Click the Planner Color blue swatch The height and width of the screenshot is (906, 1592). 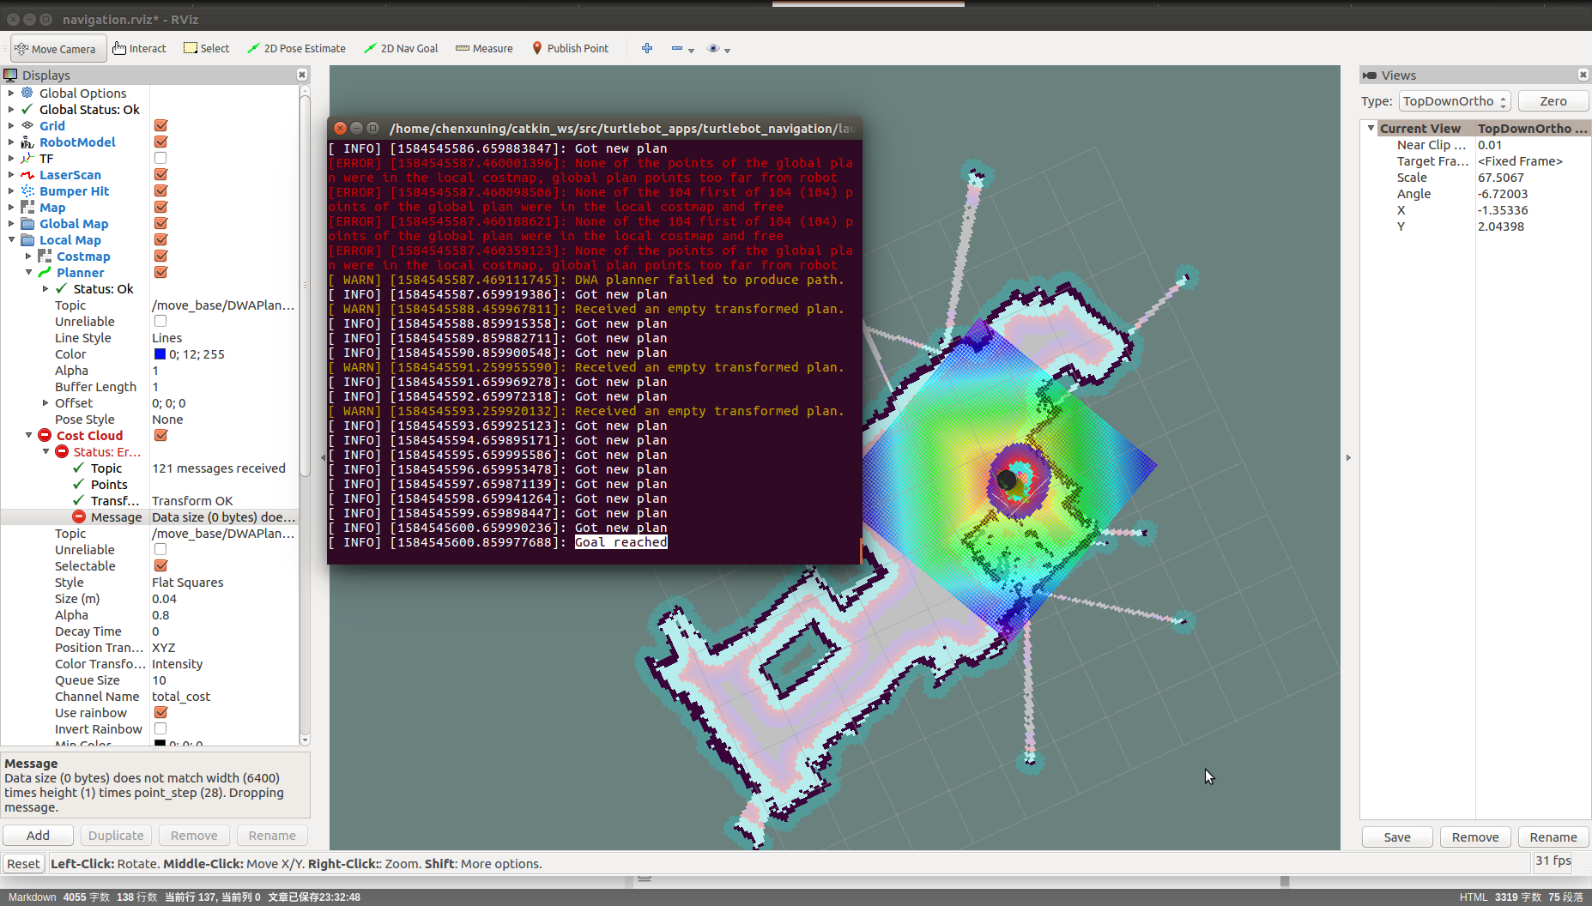(x=160, y=353)
